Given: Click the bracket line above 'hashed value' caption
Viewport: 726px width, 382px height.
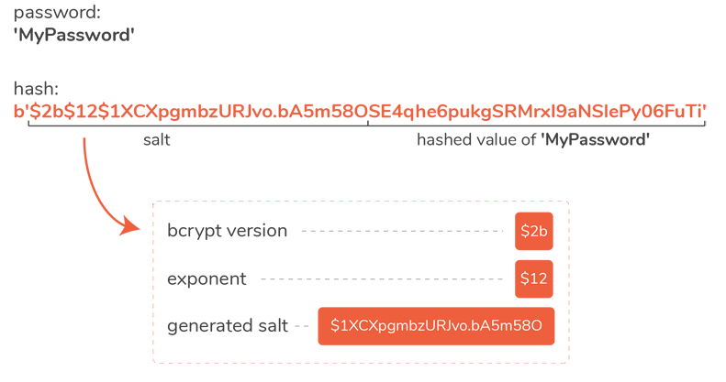Looking at the screenshot, I should click(534, 126).
